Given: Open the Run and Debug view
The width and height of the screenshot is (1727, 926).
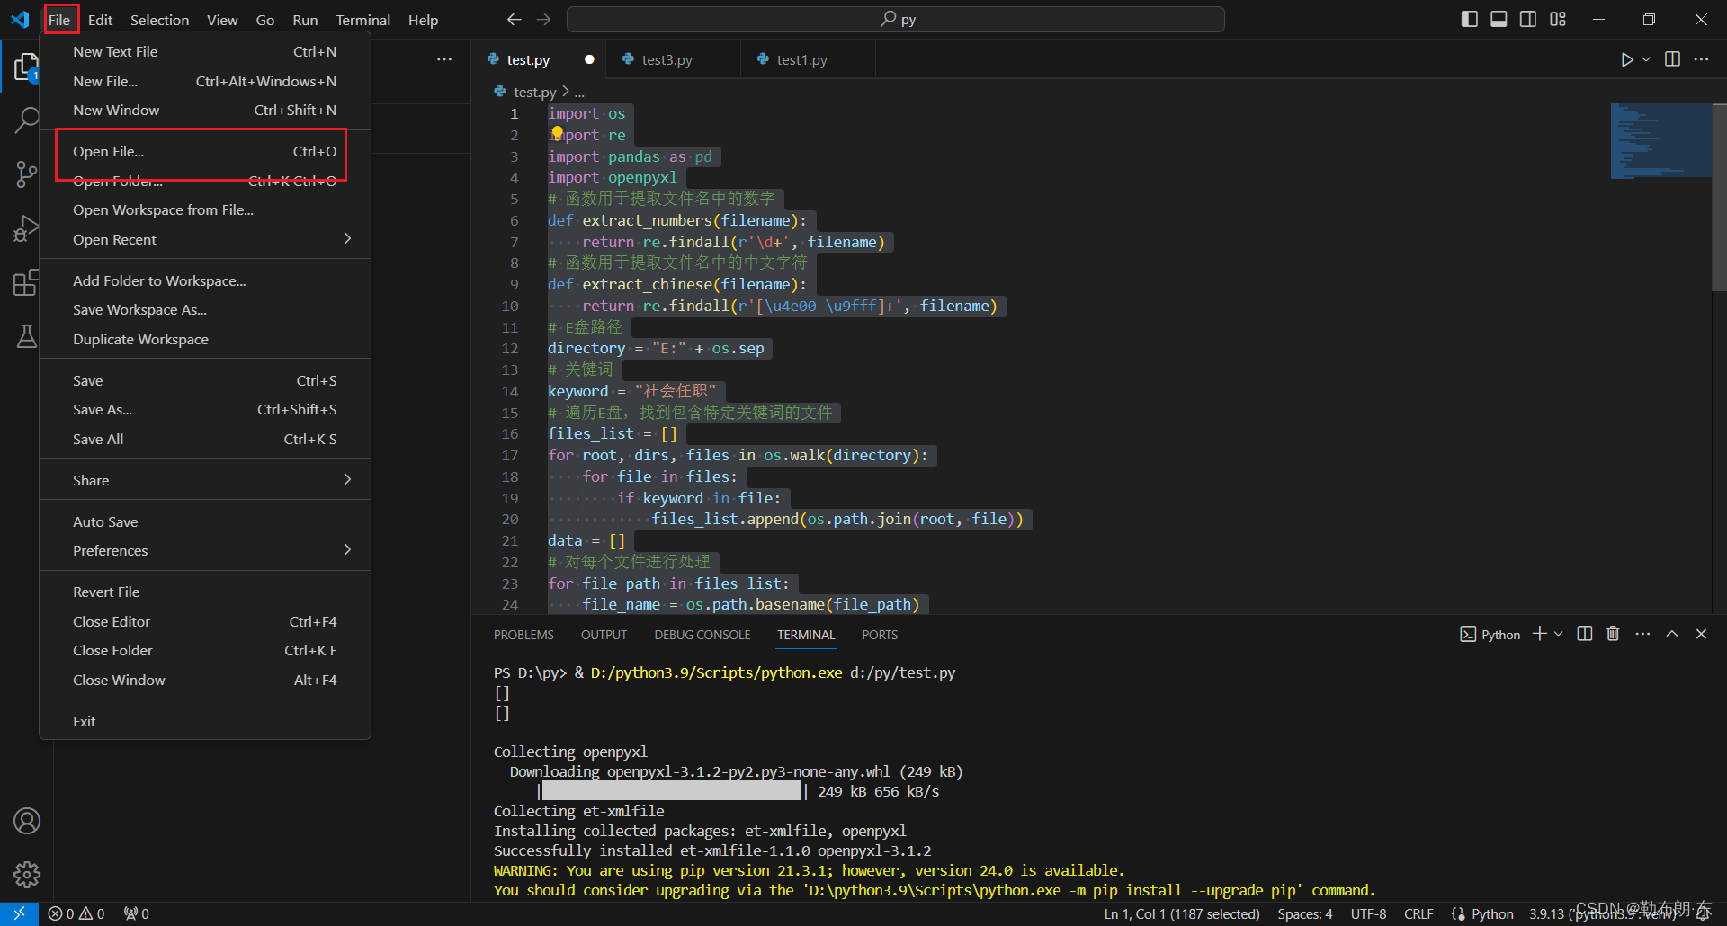Looking at the screenshot, I should [x=26, y=229].
